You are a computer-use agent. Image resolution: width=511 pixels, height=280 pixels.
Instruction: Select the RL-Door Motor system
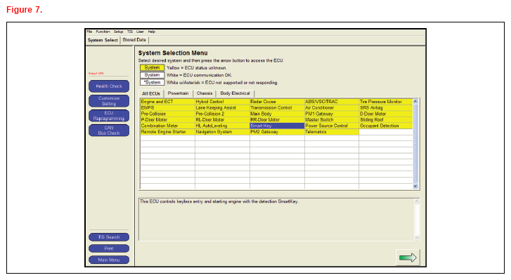pos(222,120)
